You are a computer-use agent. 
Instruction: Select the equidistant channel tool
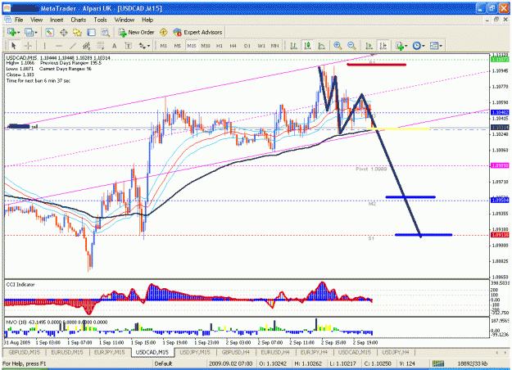[x=86, y=46]
